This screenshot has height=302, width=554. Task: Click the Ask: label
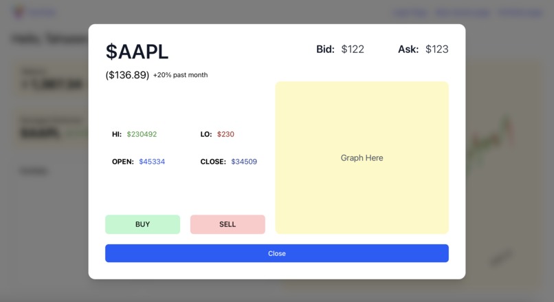point(408,49)
